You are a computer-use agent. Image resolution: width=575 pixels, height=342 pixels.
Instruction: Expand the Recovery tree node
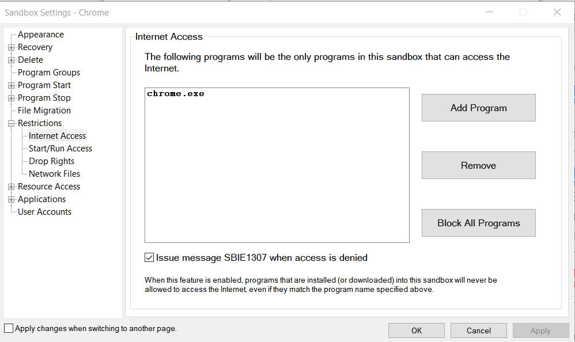pos(12,47)
